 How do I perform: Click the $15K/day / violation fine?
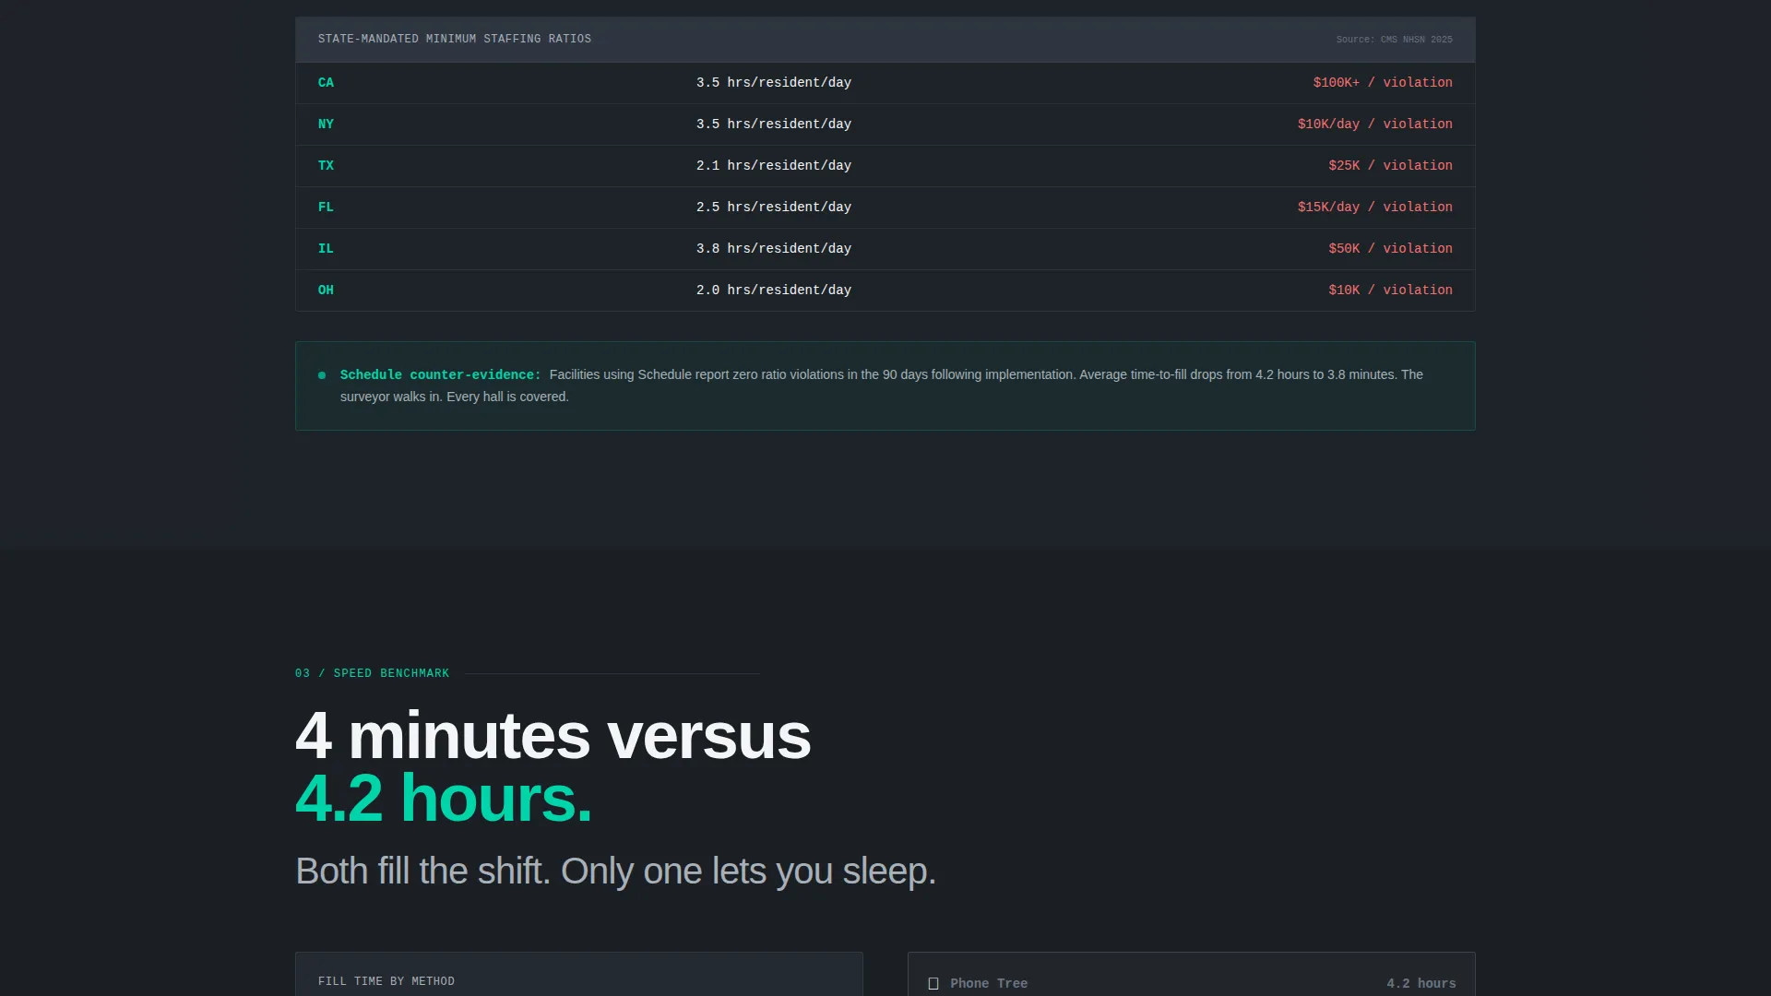click(1375, 207)
